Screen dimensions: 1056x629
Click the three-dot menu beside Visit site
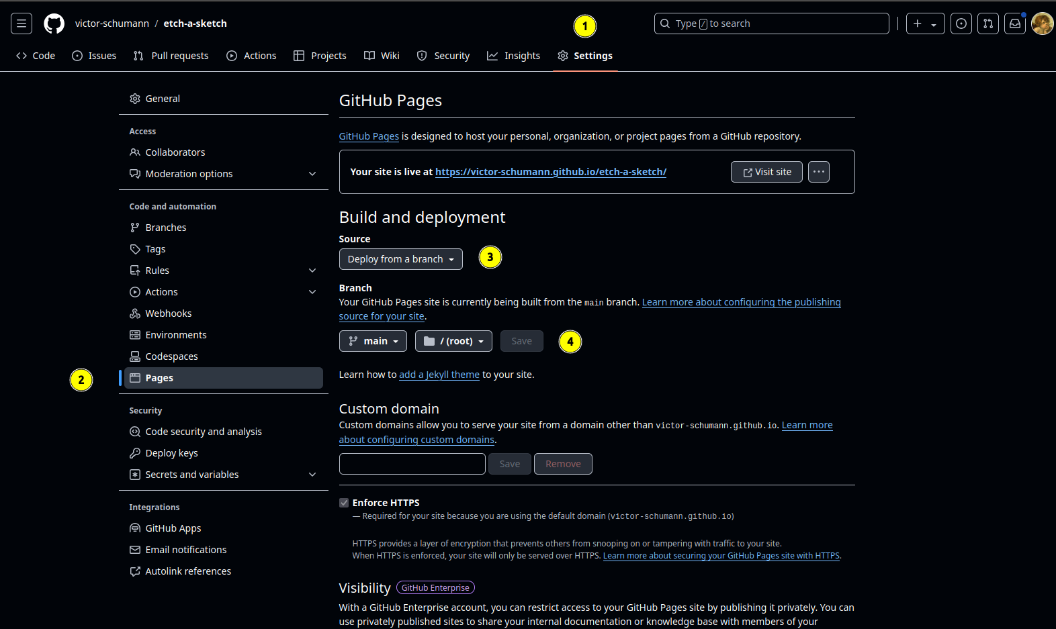[x=818, y=172]
